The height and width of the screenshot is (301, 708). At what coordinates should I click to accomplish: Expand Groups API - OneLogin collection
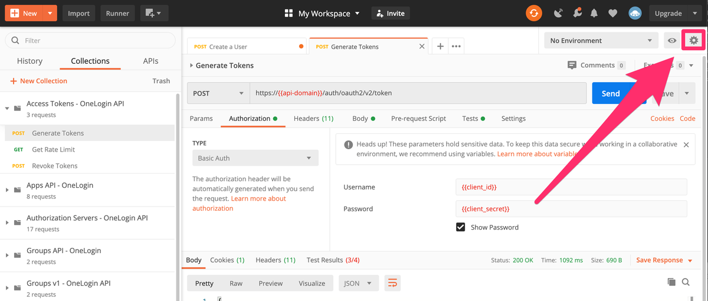point(8,256)
